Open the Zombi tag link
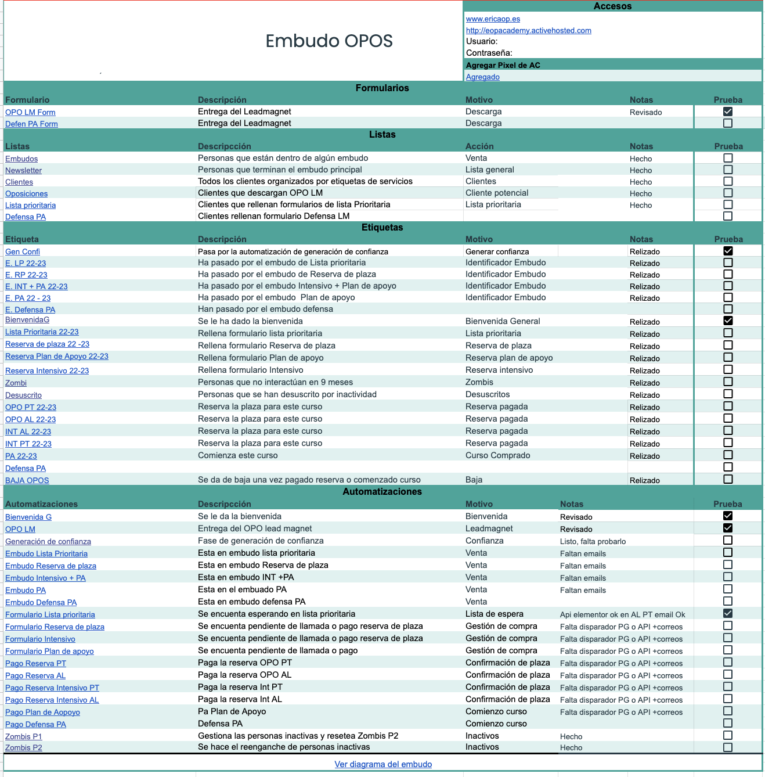 click(x=16, y=383)
